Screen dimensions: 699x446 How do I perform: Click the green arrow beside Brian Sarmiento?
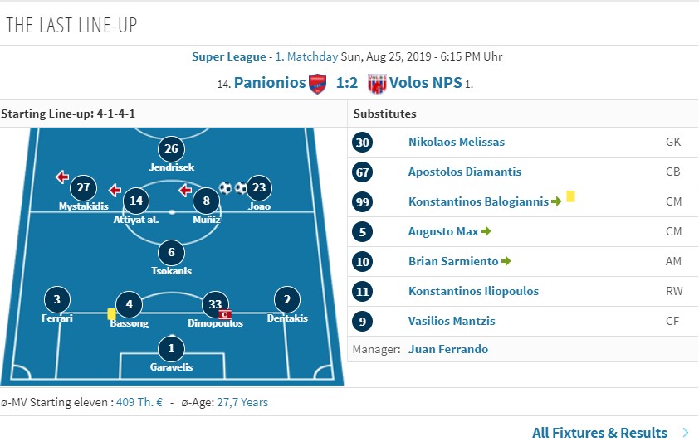pos(506,261)
